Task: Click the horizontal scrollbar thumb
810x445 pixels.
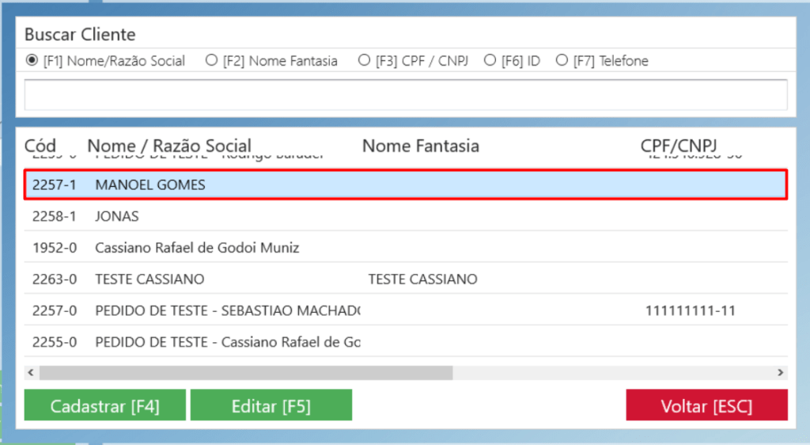Action: (245, 372)
